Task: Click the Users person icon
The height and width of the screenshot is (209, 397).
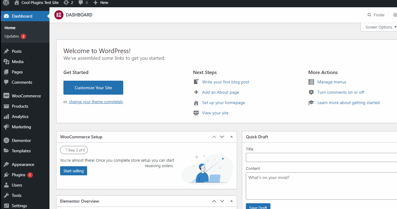Action: pyautogui.click(x=6, y=185)
